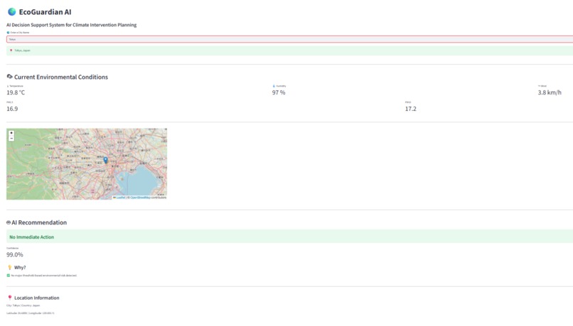
Task: Select the 19.8 °C temperature value
Action: [x=16, y=92]
